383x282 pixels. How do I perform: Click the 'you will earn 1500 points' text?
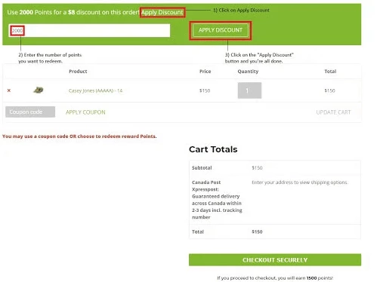(x=275, y=277)
